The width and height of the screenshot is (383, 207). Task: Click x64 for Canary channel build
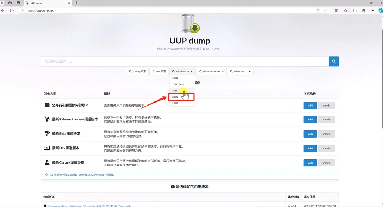(x=310, y=163)
